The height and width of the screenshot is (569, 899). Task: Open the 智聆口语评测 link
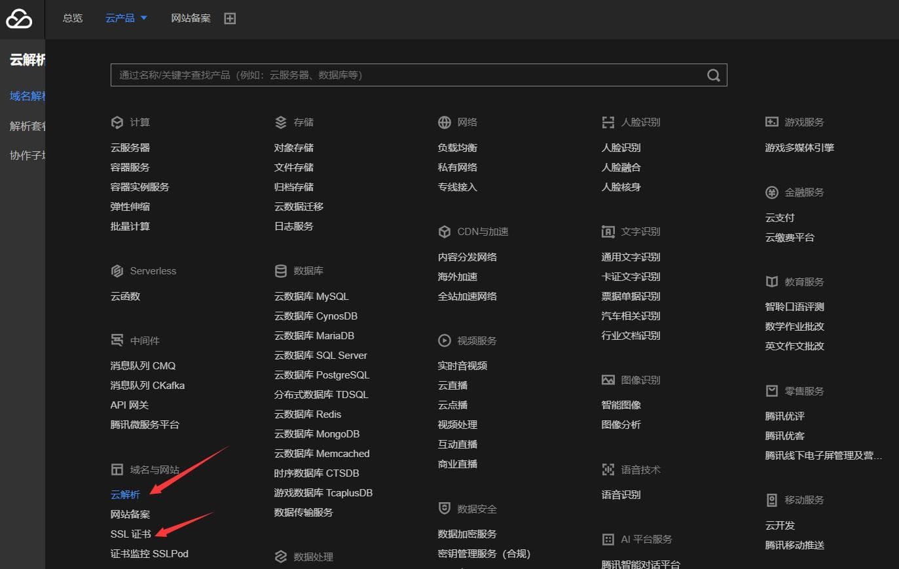click(x=795, y=307)
